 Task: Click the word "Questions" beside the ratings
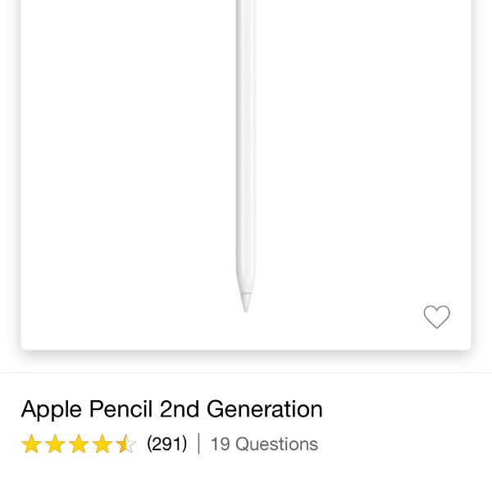pyautogui.click(x=277, y=444)
